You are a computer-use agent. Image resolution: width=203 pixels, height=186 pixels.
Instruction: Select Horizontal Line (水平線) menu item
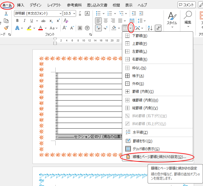coord(158,132)
